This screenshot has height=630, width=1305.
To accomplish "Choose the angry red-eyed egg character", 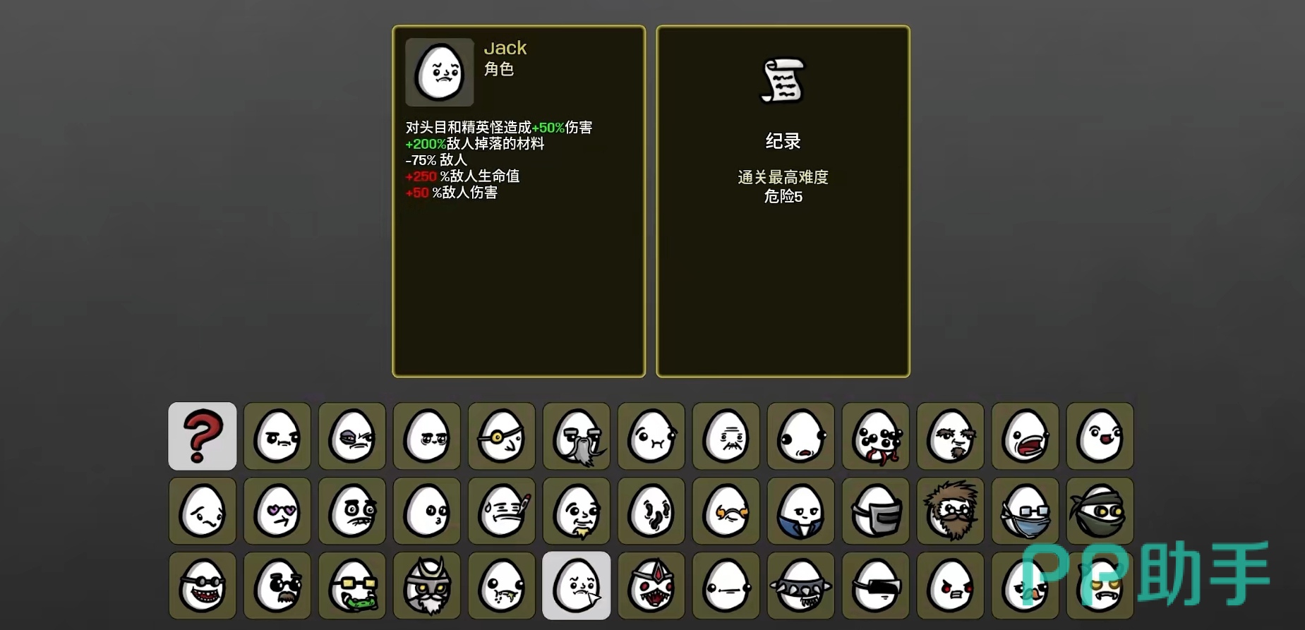I will (x=951, y=586).
